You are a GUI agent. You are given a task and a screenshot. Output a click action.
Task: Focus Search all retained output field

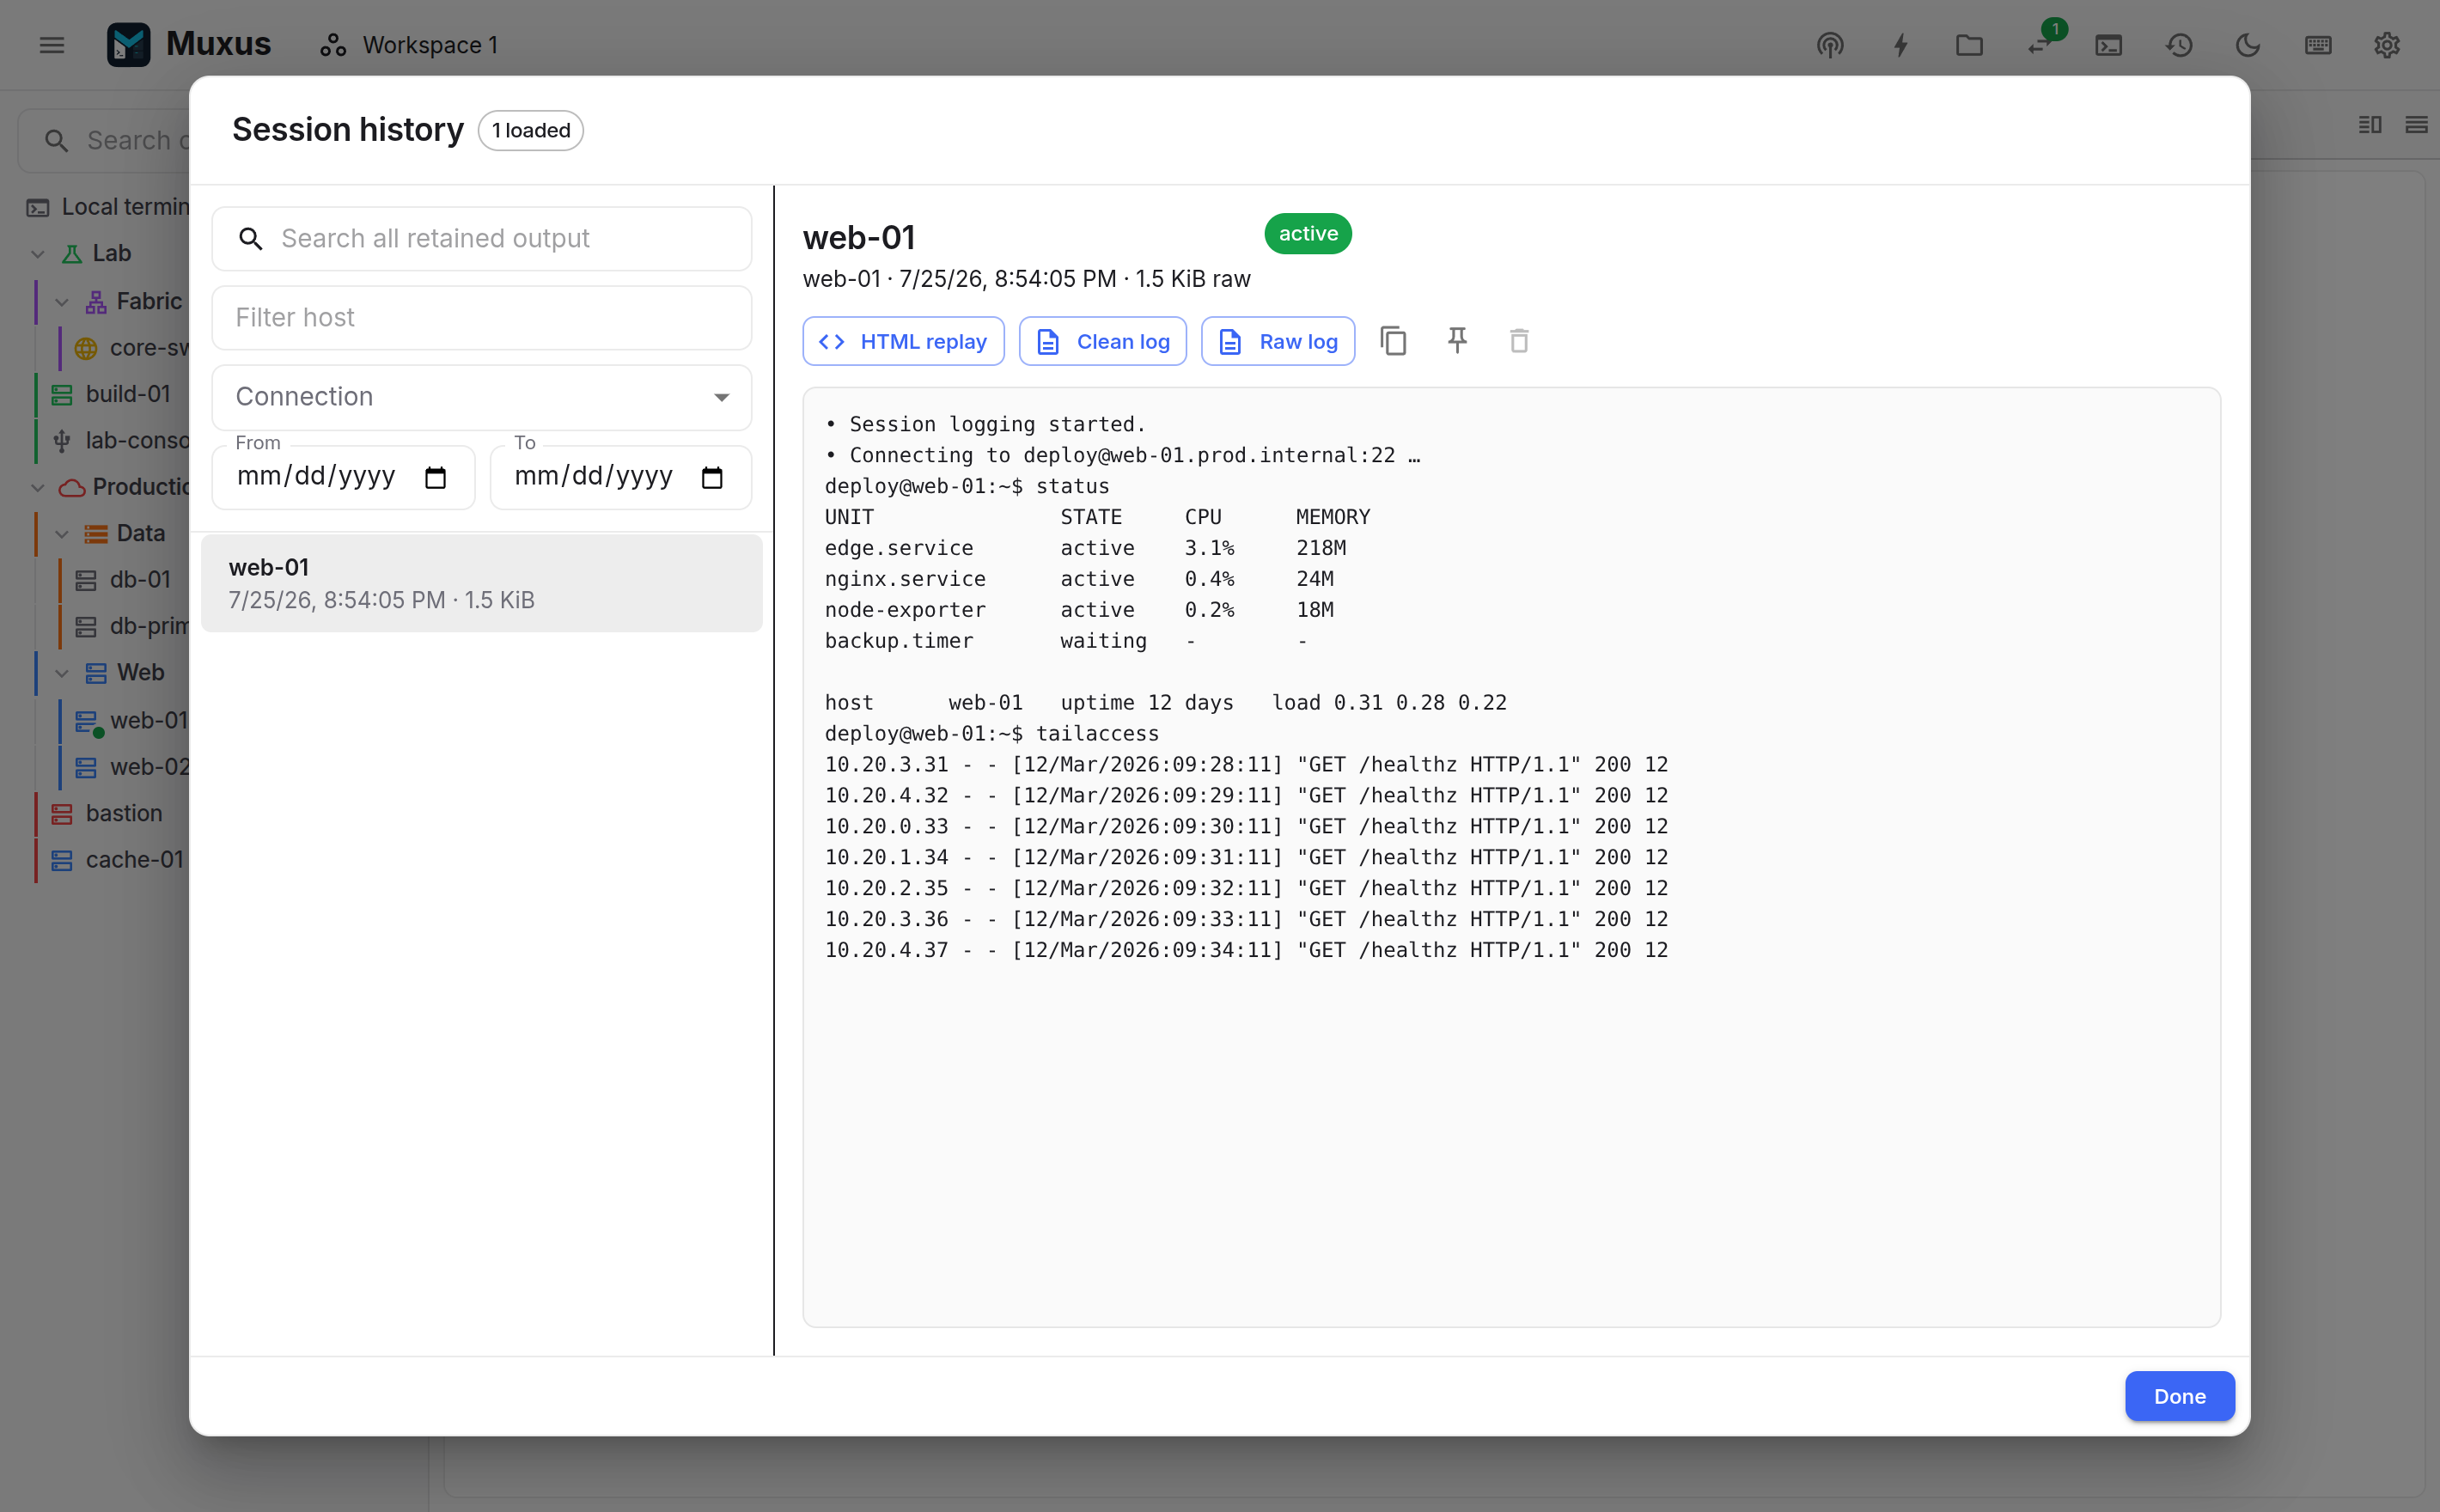click(481, 239)
